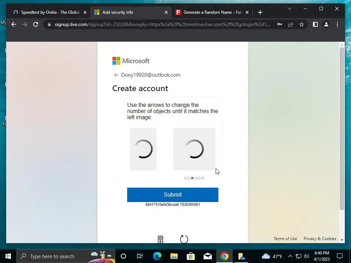Open File Explorer from the taskbar

tap(174, 256)
